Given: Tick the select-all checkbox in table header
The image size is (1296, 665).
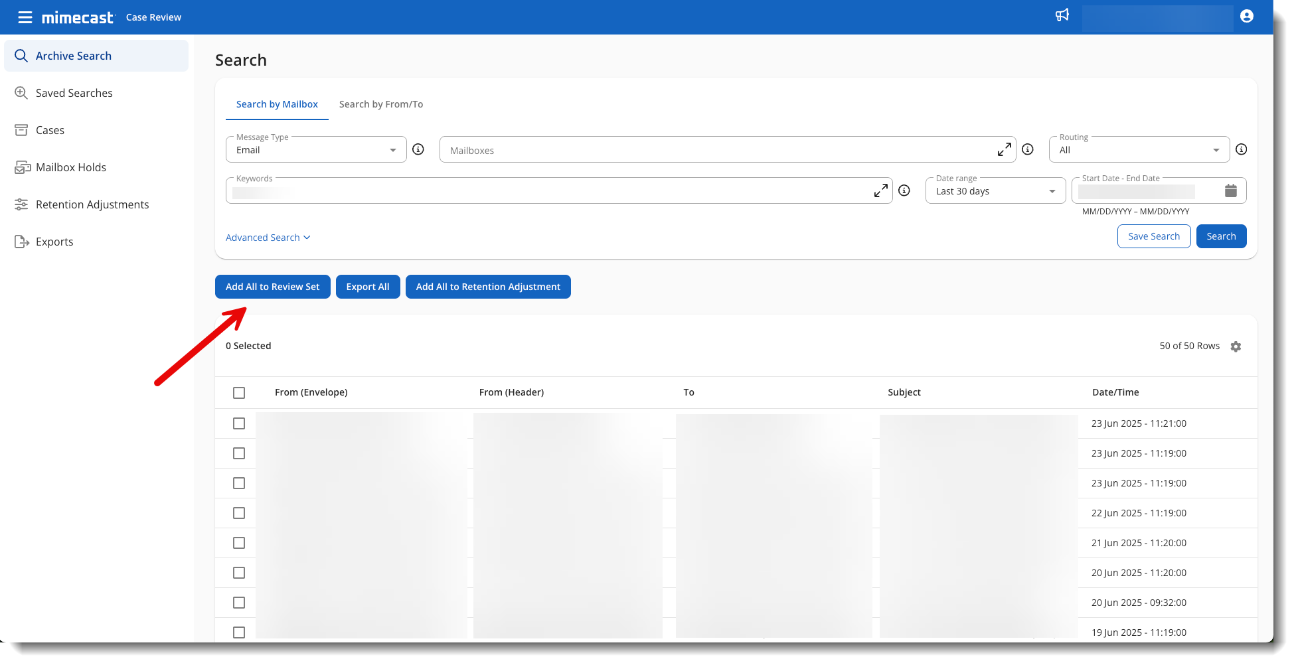Looking at the screenshot, I should coord(239,393).
